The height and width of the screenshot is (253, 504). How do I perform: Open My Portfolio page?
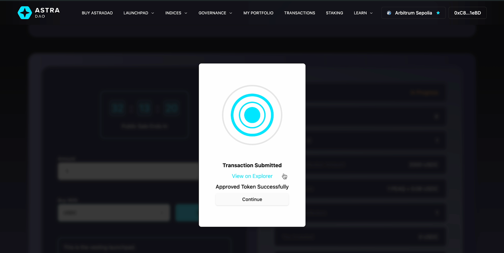pyautogui.click(x=258, y=13)
